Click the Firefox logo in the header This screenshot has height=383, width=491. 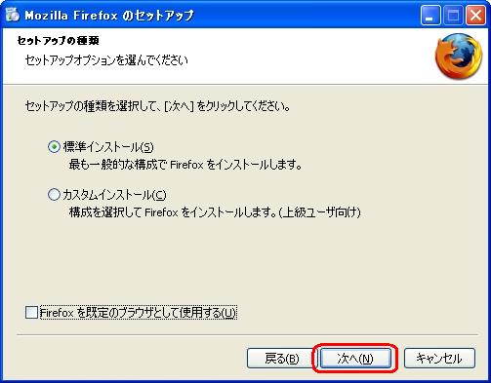point(459,57)
